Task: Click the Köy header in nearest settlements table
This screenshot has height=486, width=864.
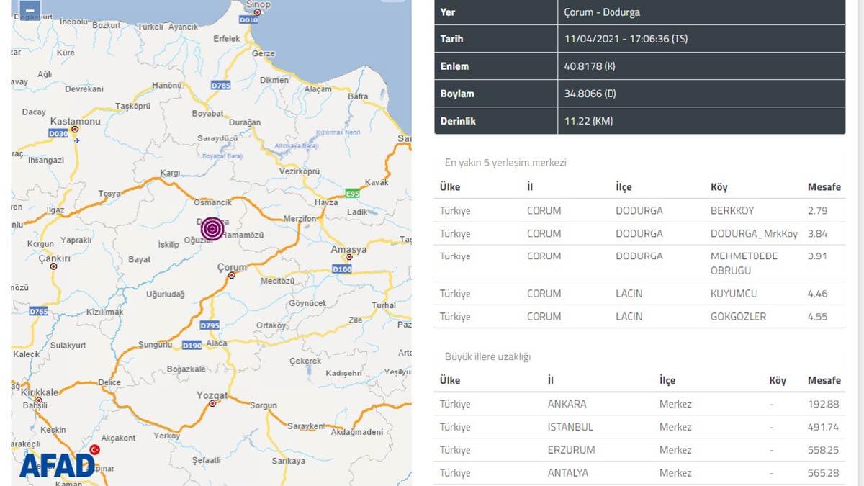Action: pos(719,187)
